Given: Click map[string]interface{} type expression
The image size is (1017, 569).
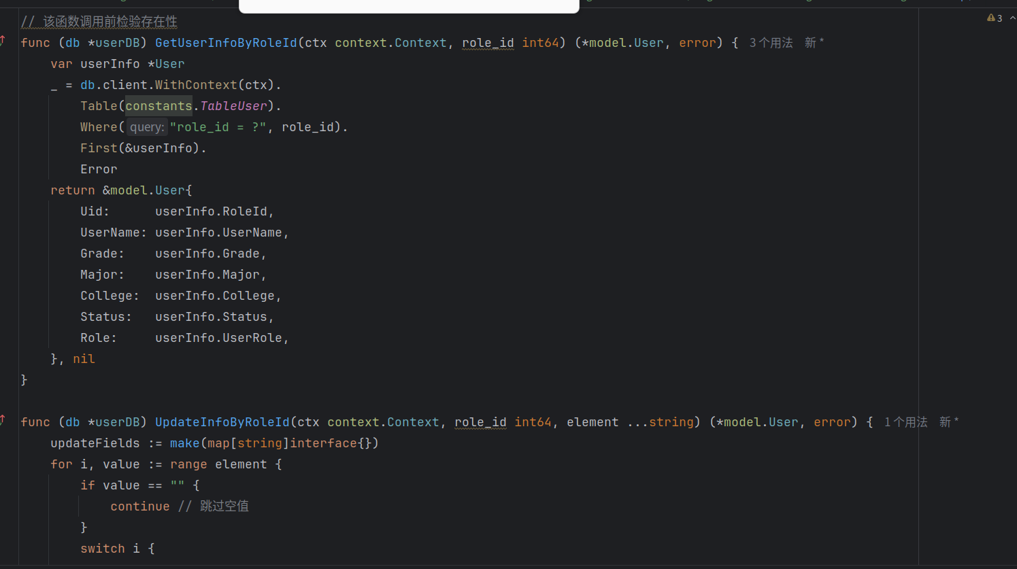Looking at the screenshot, I should coord(290,443).
